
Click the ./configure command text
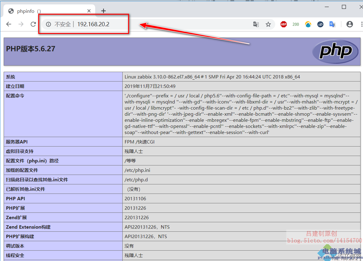coord(241,114)
